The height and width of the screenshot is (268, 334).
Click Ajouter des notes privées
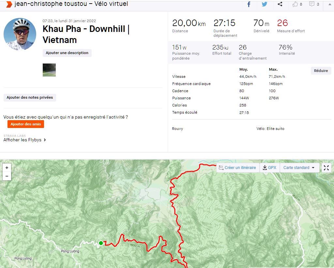30,97
